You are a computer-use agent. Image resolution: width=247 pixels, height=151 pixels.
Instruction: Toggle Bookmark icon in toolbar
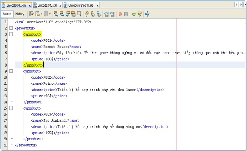pyautogui.click(x=99, y=14)
